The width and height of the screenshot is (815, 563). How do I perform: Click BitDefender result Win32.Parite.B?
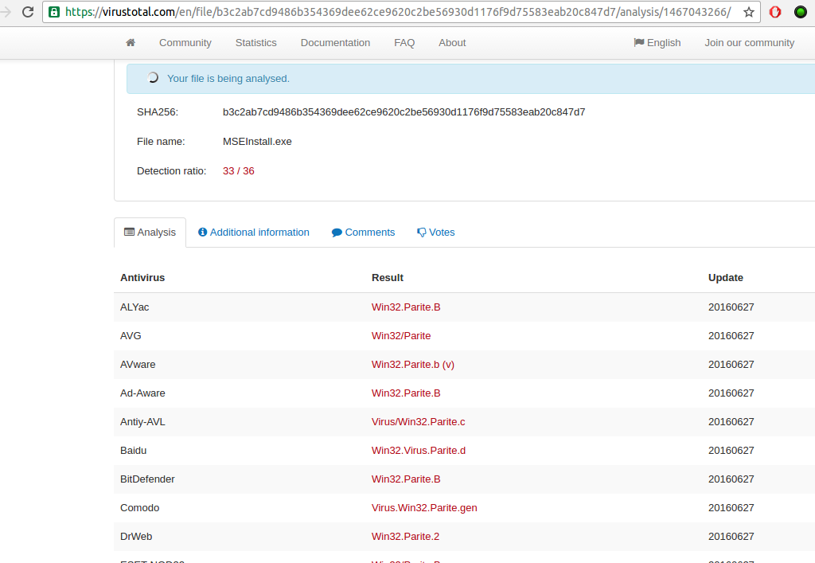coord(406,479)
